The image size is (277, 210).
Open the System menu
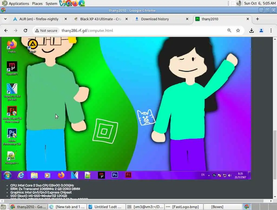coord(51,3)
